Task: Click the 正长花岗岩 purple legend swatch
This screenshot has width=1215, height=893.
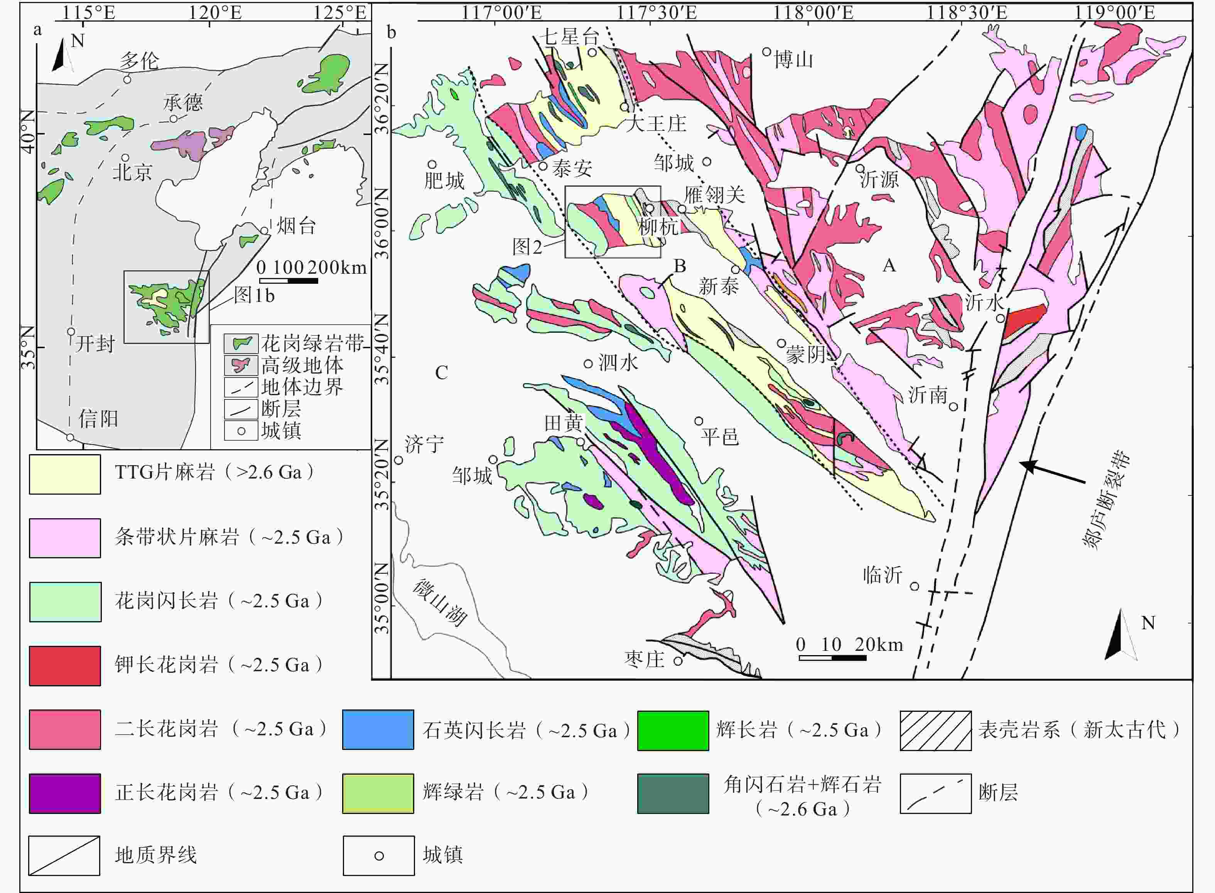Action: [x=64, y=793]
